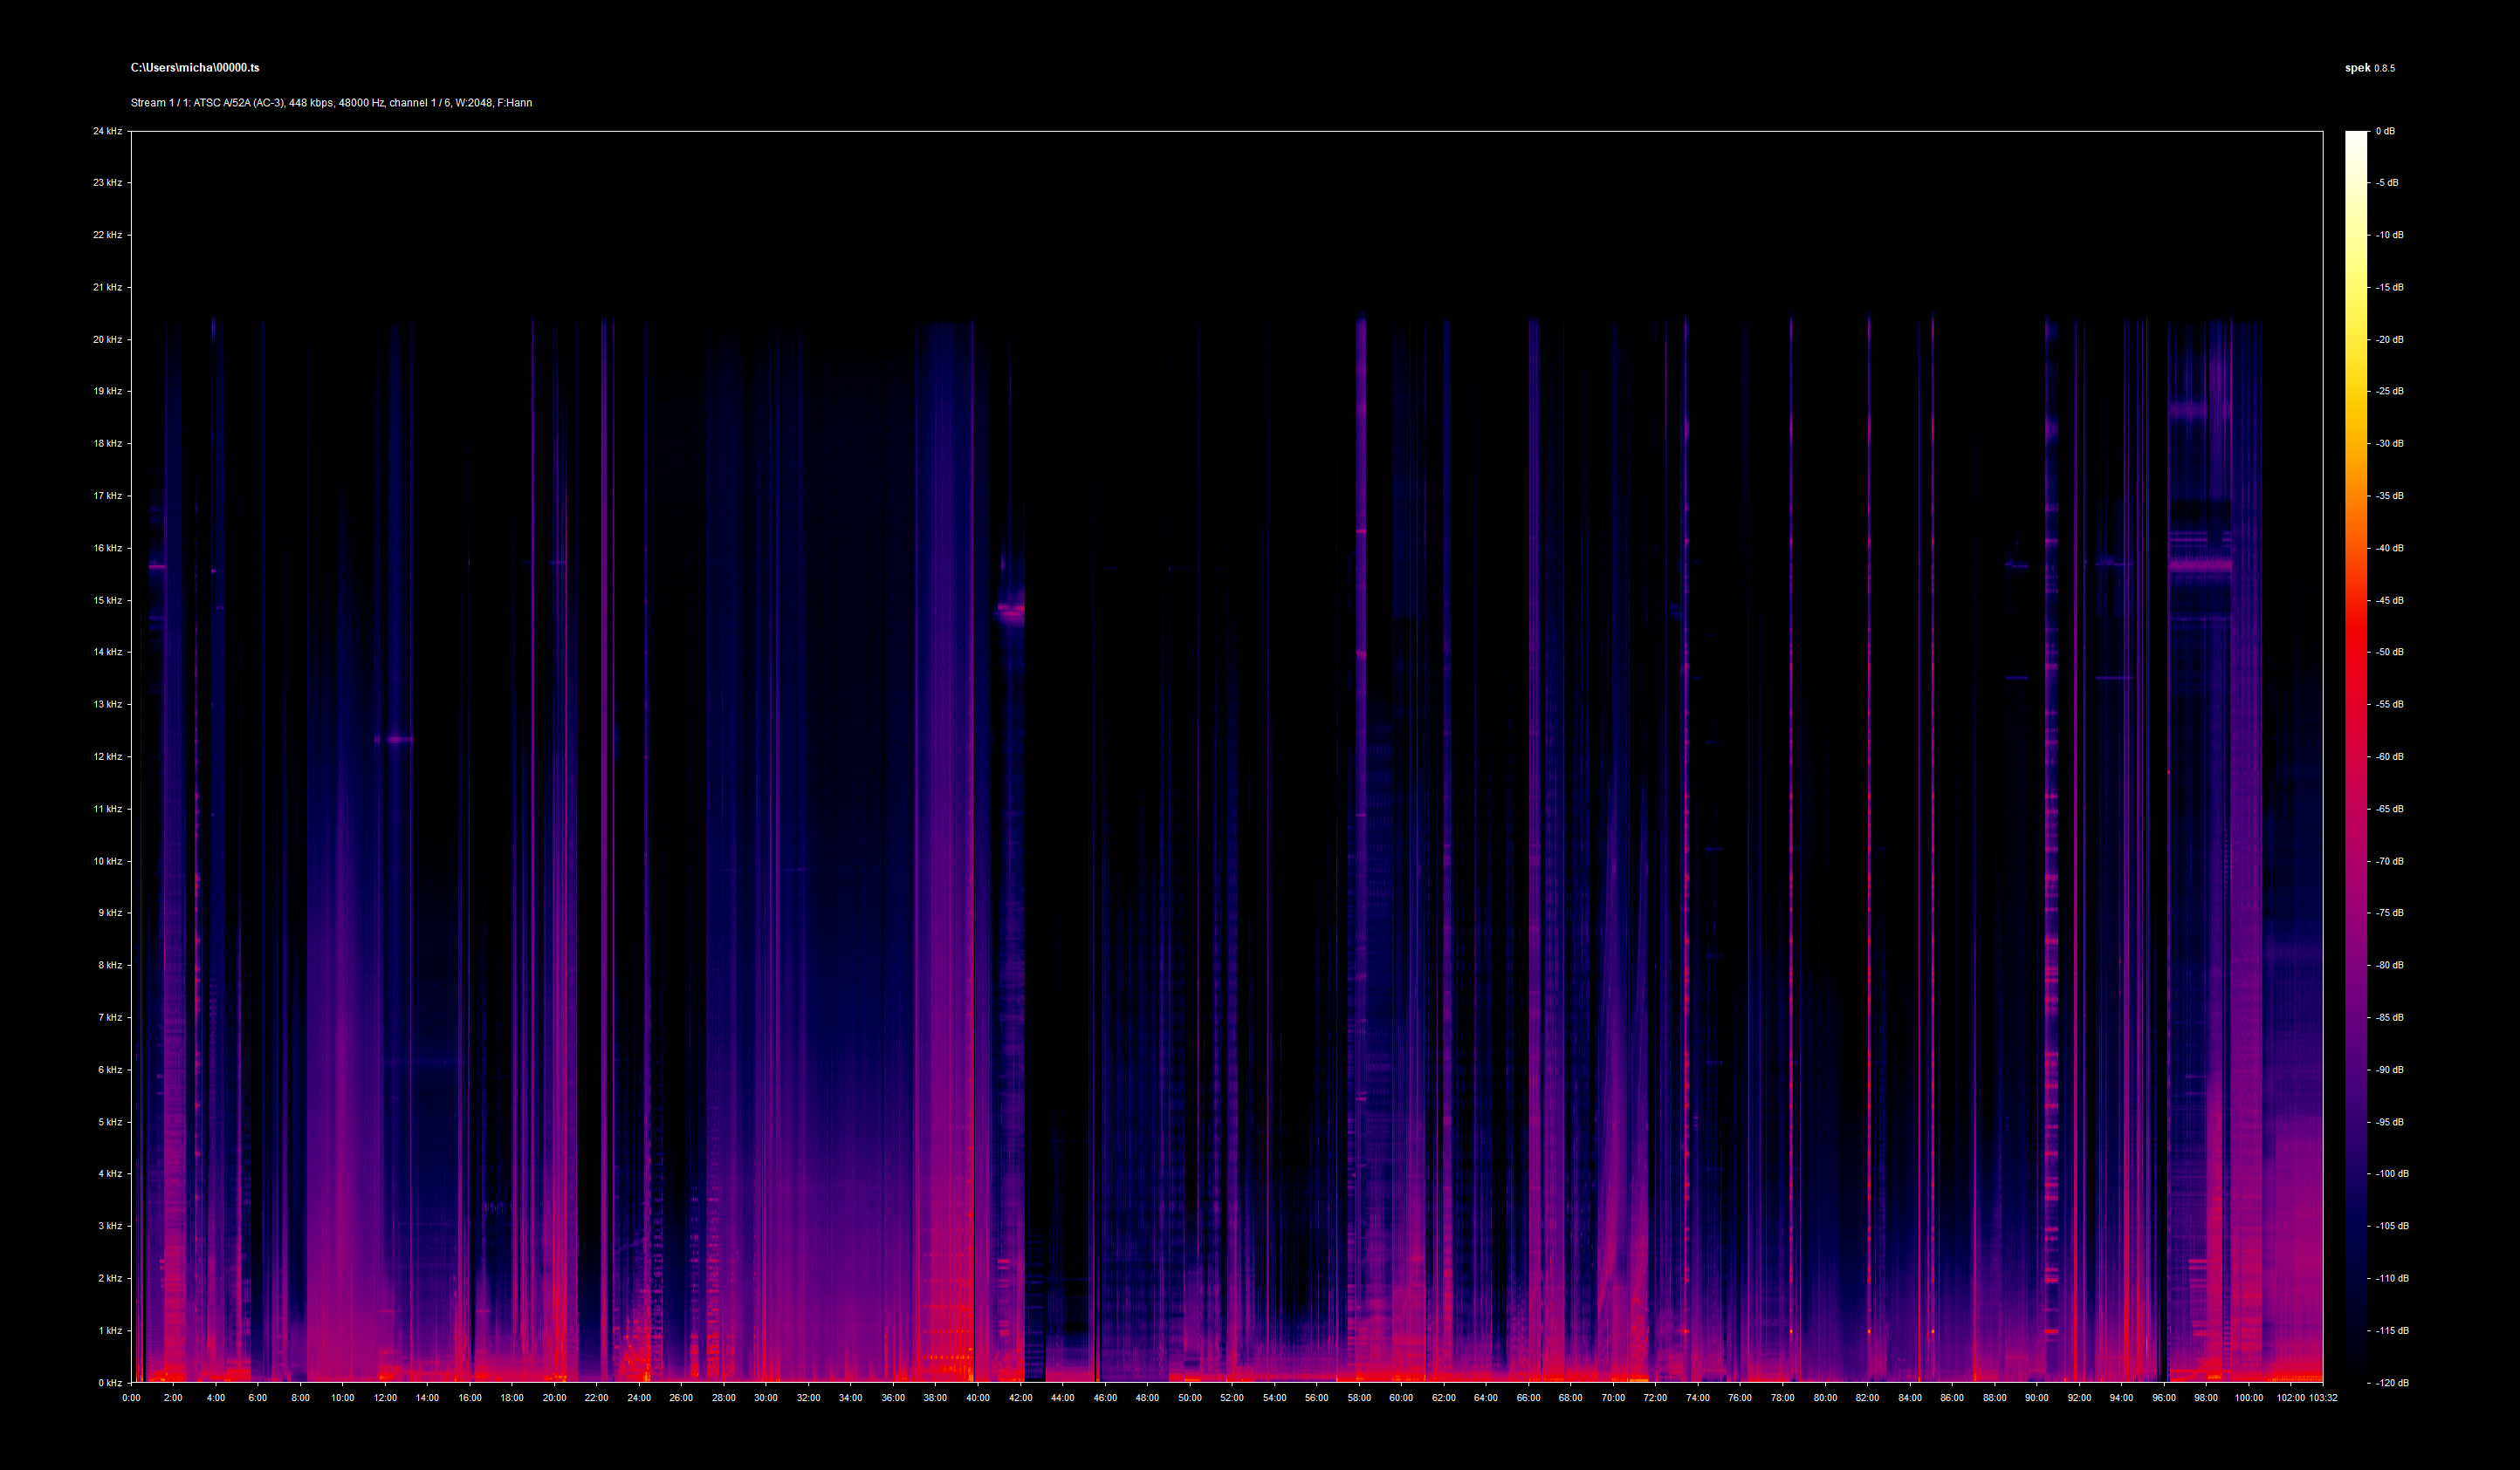This screenshot has width=2520, height=1470.
Task: Click the spek 0.8.5 version label
Action: click(x=2369, y=68)
